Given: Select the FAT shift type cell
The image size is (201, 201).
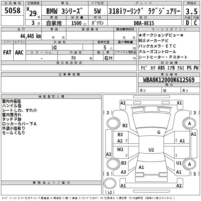Looking at the screenshot, I should point(7,53).
